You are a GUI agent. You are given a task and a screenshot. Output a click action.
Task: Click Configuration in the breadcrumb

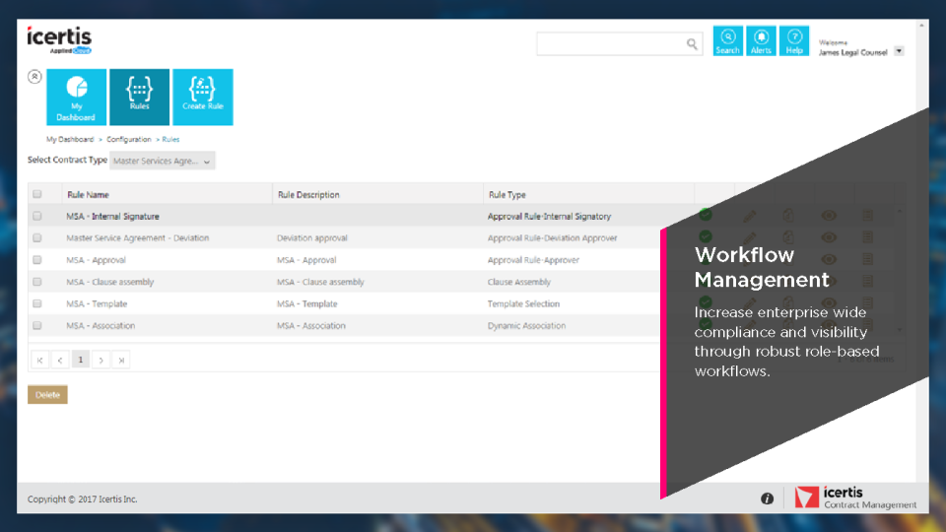pyautogui.click(x=129, y=140)
